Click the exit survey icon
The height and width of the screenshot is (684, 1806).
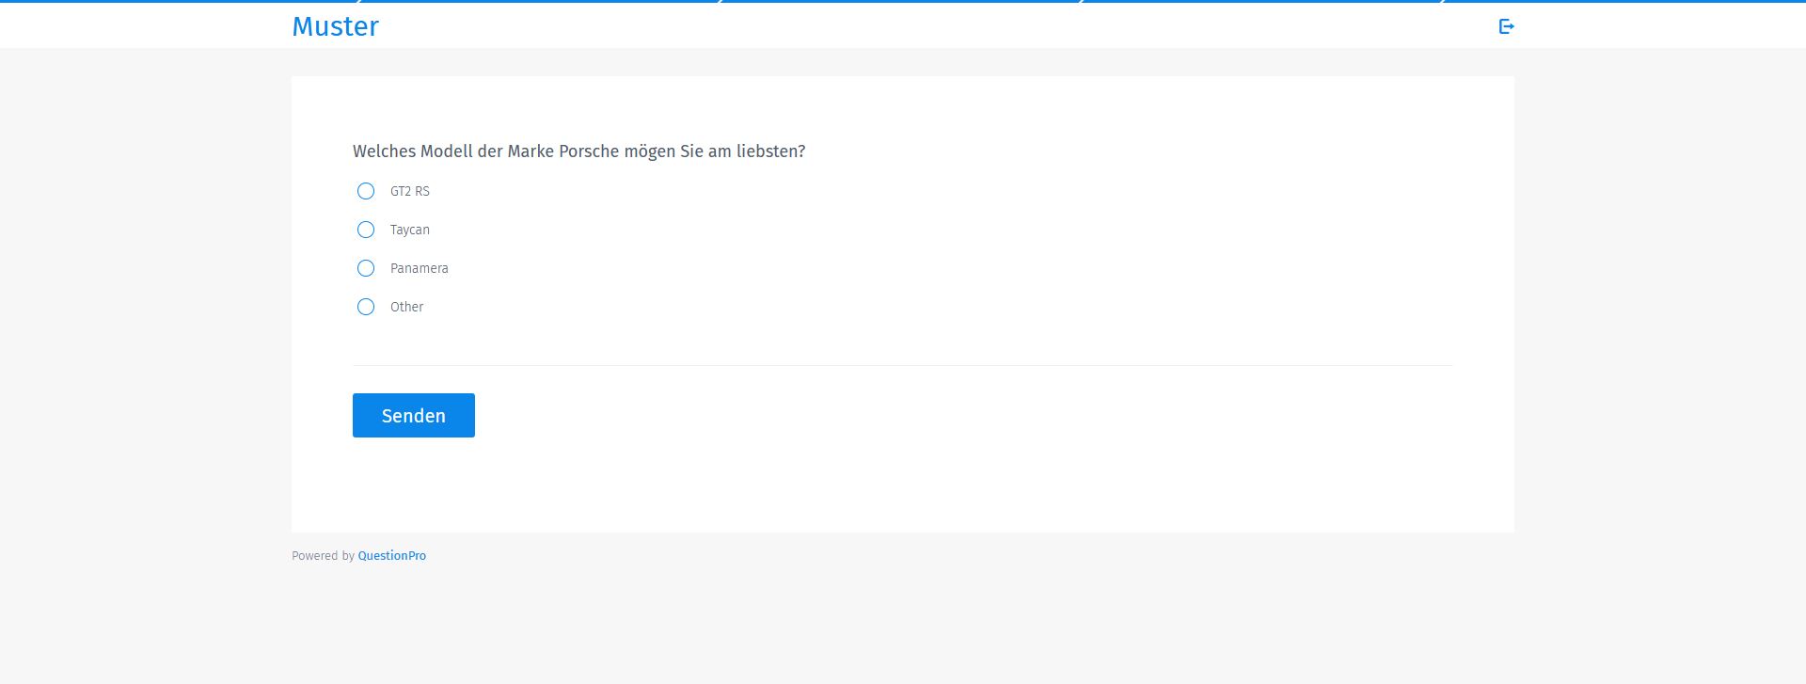click(x=1506, y=26)
